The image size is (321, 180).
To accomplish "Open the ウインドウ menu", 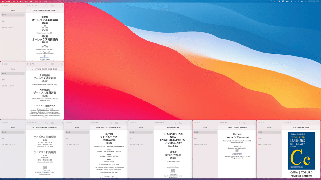I will pyautogui.click(x=38, y=1).
